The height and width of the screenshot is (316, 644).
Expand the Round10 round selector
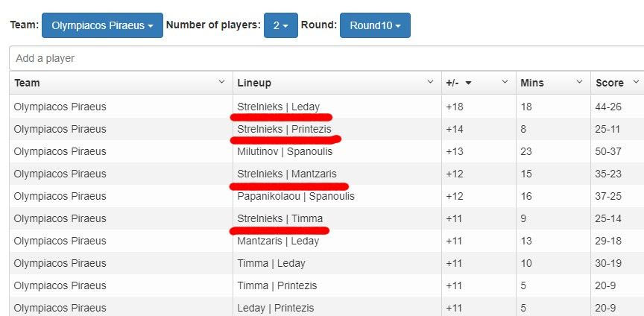point(375,25)
